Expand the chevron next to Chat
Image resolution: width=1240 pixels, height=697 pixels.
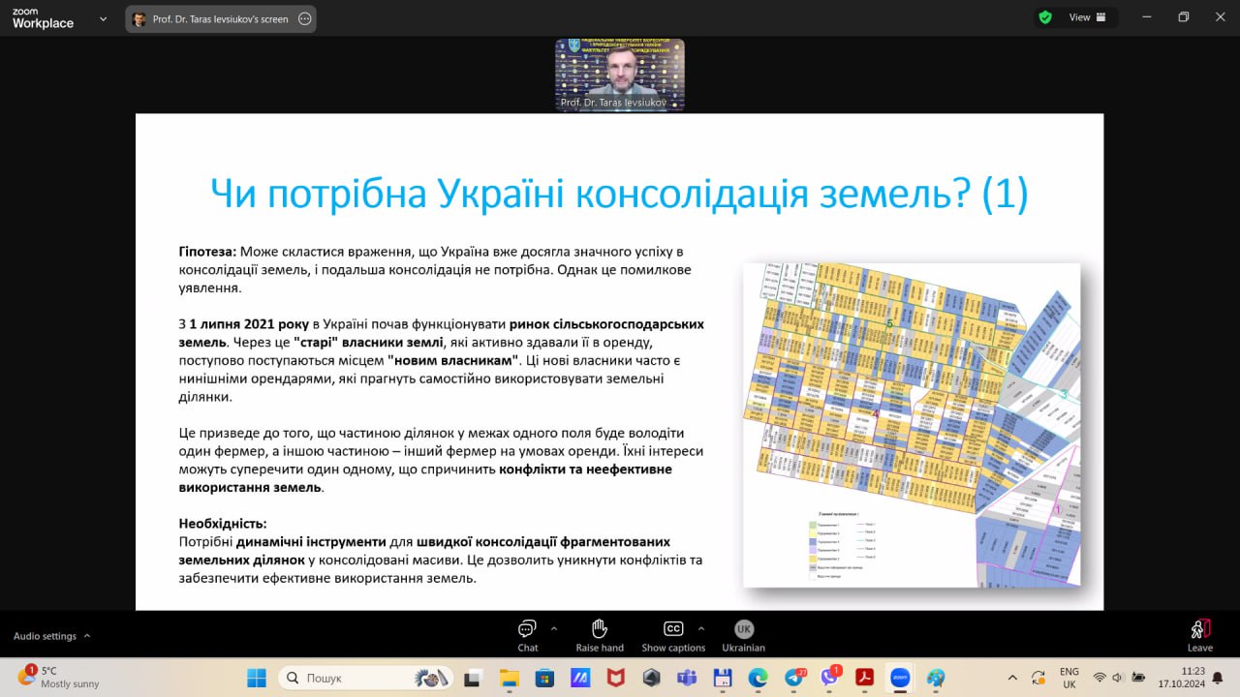554,627
